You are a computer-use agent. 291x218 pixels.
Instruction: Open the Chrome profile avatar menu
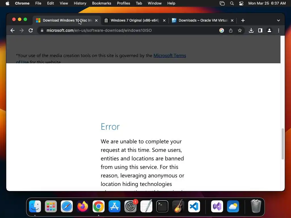pyautogui.click(x=269, y=30)
